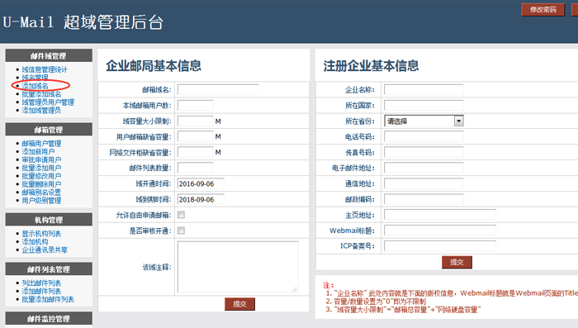Click the 邮箱域名 input field
The image size is (578, 328).
tap(218, 90)
